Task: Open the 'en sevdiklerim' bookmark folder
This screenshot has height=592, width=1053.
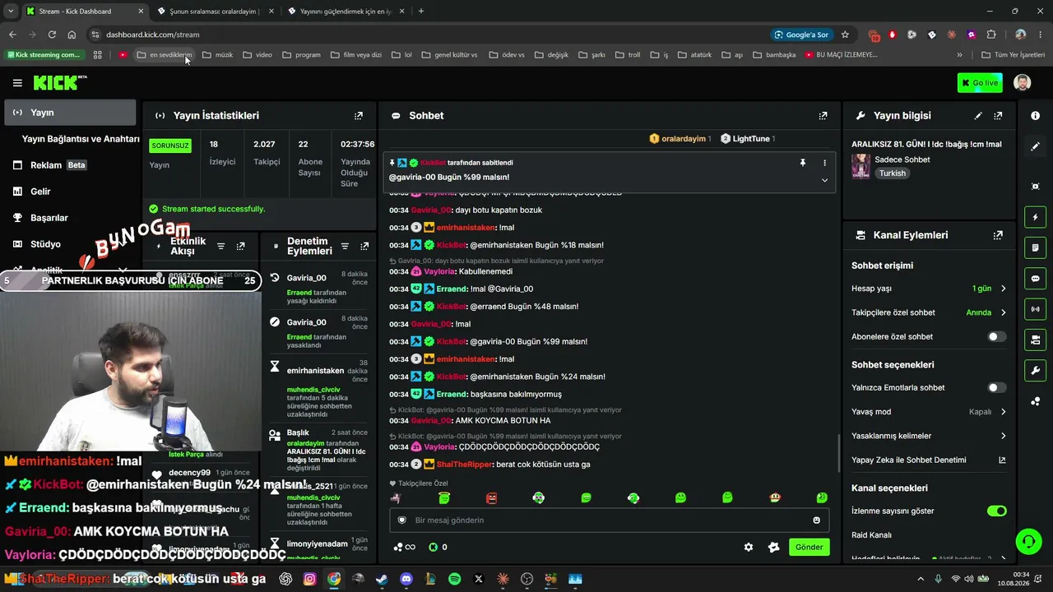Action: click(x=165, y=55)
